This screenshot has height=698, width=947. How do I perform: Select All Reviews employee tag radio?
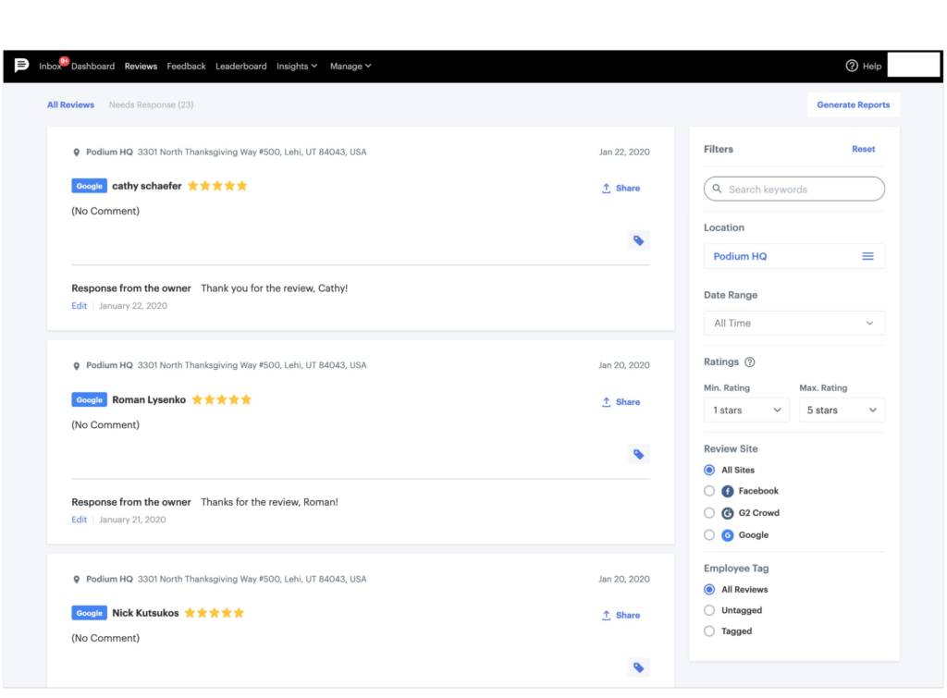[x=709, y=589]
